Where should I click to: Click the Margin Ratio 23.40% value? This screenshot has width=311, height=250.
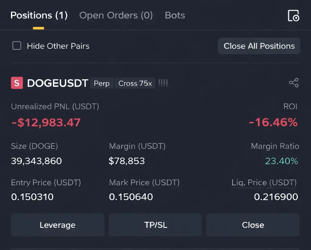coord(282,161)
